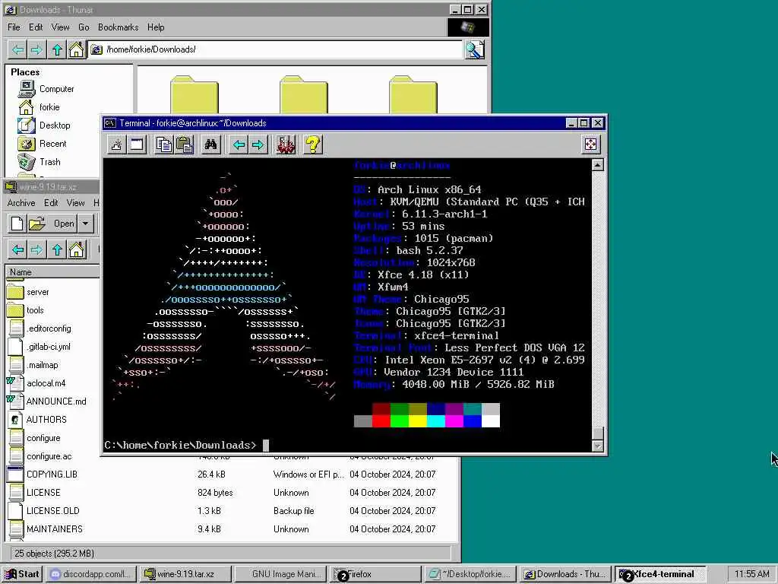778x584 pixels.
Task: Toggle Terminal fullscreen icon
Action: tap(590, 144)
